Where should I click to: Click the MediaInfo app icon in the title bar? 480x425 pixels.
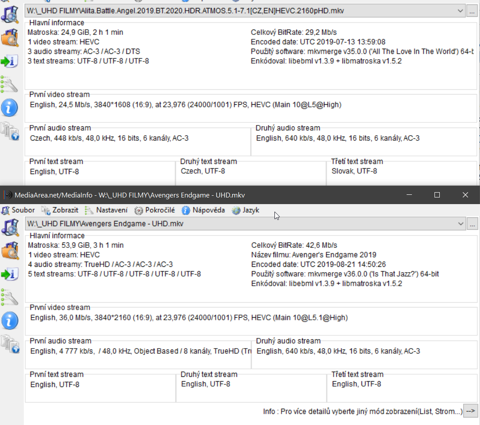[8, 195]
